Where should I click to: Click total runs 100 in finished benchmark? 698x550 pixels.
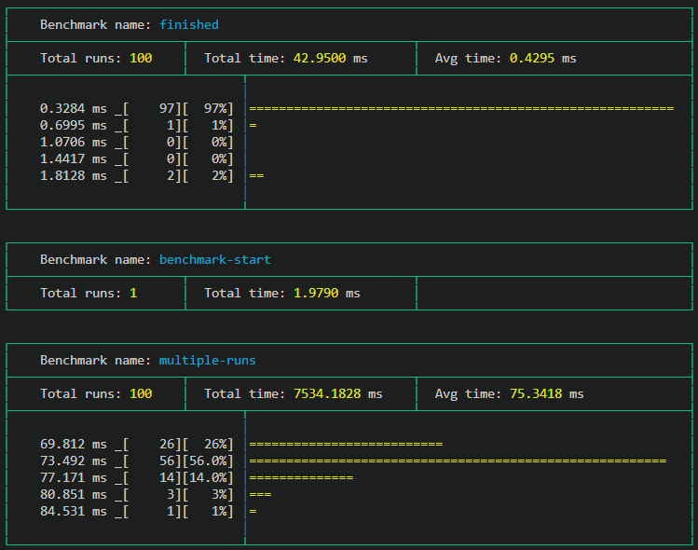pos(141,59)
